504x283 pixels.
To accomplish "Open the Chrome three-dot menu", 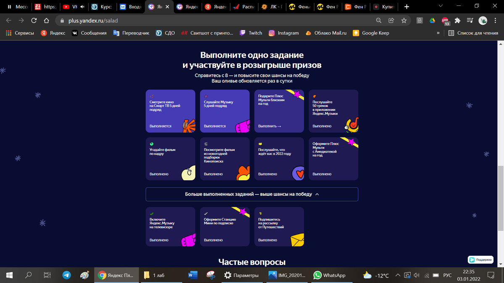I will (496, 21).
